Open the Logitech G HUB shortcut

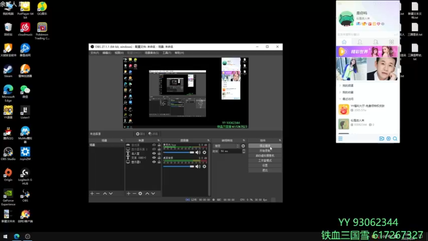[25, 177]
